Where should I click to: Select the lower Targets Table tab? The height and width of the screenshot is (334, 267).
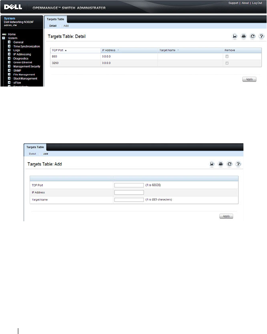35,147
